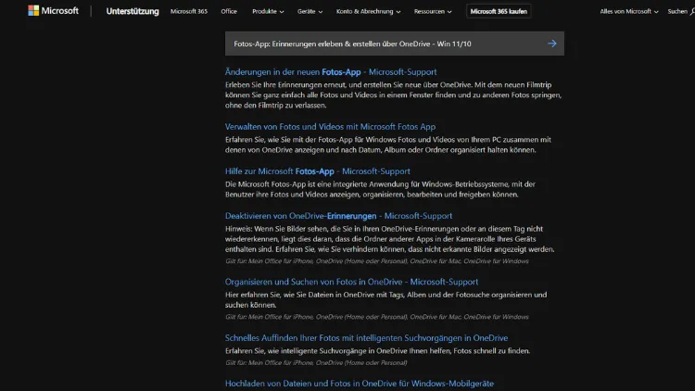Expand Konto & Abrechnung dropdown
Image resolution: width=695 pixels, height=391 pixels.
368,11
